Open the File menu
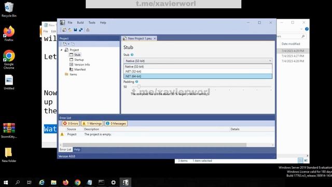Screen dimensions: 332x187 [70, 22]
